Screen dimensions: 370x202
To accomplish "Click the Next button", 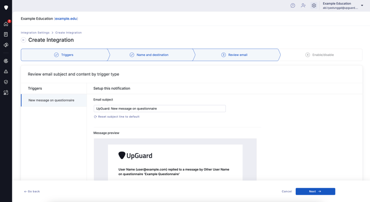I will [315, 191].
